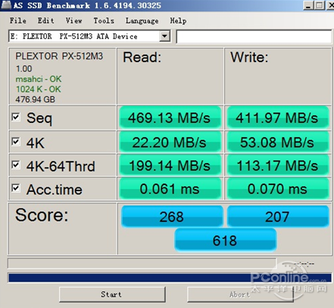The width and height of the screenshot is (334, 308).
Task: Toggle the Acc.time test checkbox
Action: coord(16,188)
